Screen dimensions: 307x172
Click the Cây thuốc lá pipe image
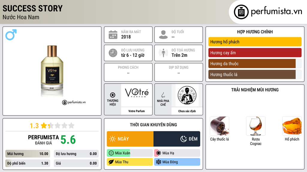point(219,126)
